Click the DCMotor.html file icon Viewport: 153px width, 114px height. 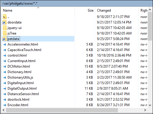pyautogui.click(x=5, y=66)
